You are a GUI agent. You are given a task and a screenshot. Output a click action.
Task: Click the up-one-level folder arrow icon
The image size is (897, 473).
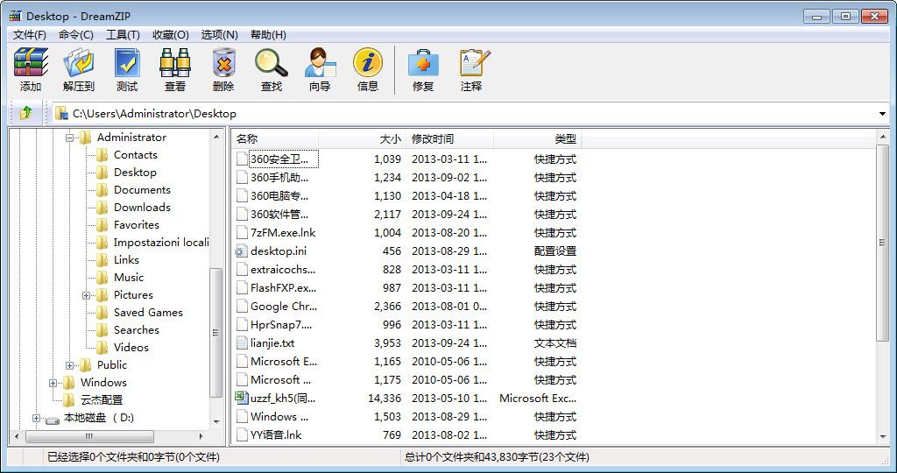point(25,113)
